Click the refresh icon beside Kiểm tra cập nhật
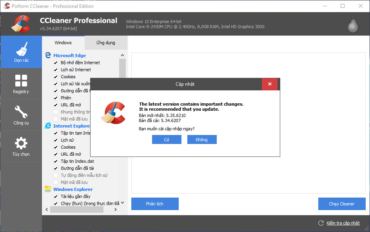 pyautogui.click(x=321, y=223)
